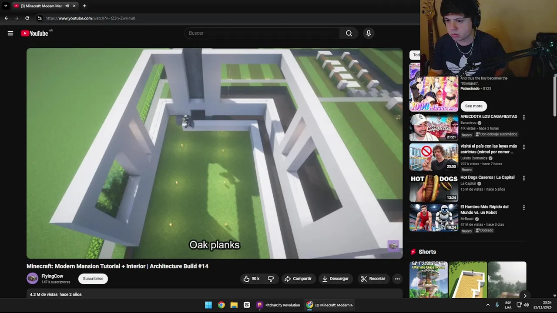Click the taskbar microphone tray icon
The image size is (557, 313).
click(x=497, y=305)
